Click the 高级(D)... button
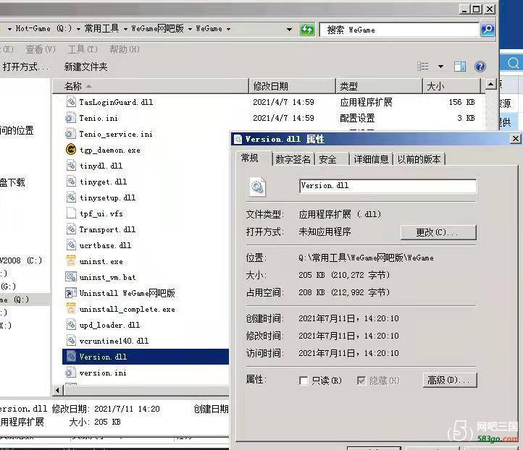The width and height of the screenshot is (523, 450). [x=450, y=380]
